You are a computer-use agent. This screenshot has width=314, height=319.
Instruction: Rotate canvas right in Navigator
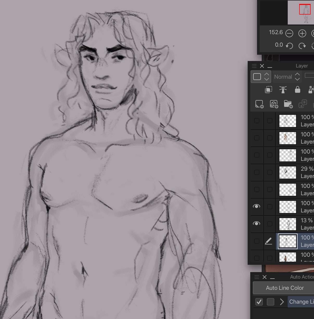coord(302,46)
